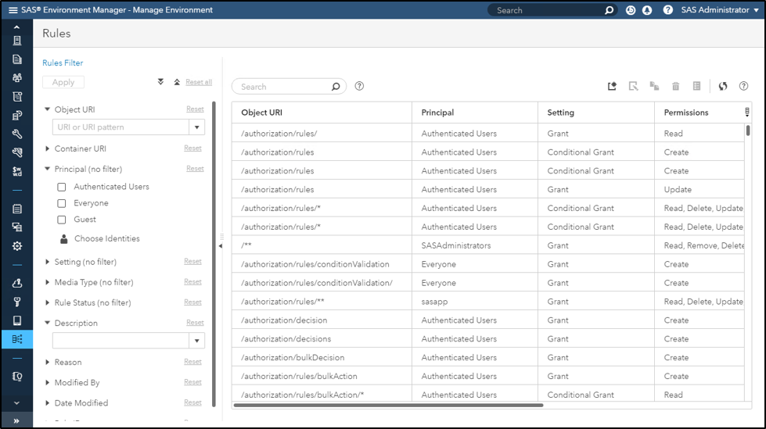Tick the Everyone principal checkbox

pyautogui.click(x=62, y=203)
